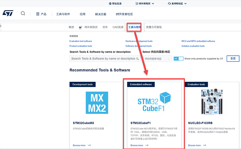
Task: Click the STM32CubeF1 card title
Action: [140, 123]
